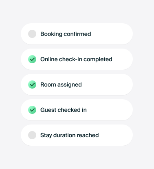Select the Online check-in completed card
Image resolution: width=154 pixels, height=169 pixels.
tap(77, 59)
